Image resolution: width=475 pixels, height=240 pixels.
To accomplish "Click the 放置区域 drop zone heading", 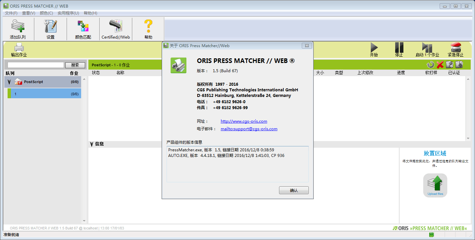I will (435, 153).
